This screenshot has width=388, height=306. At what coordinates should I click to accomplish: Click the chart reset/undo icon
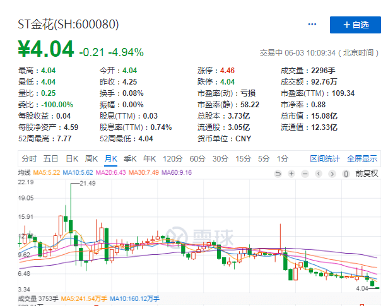click(278, 174)
